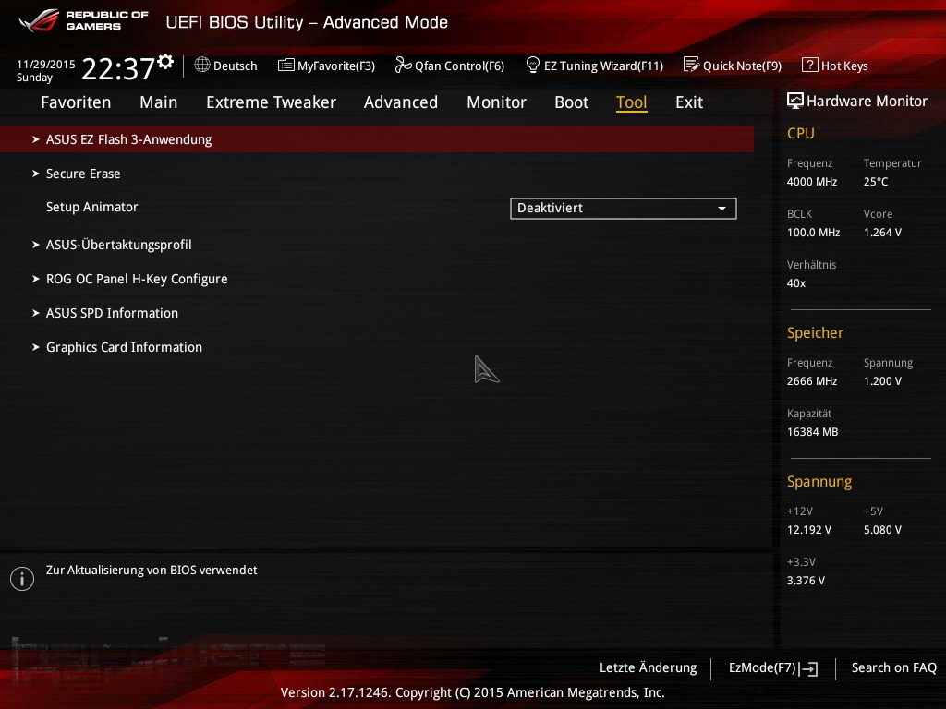The width and height of the screenshot is (946, 709).
Task: Click Letzte Änderung
Action: click(x=648, y=668)
